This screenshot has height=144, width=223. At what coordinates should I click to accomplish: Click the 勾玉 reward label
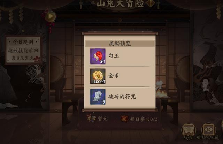click(114, 56)
